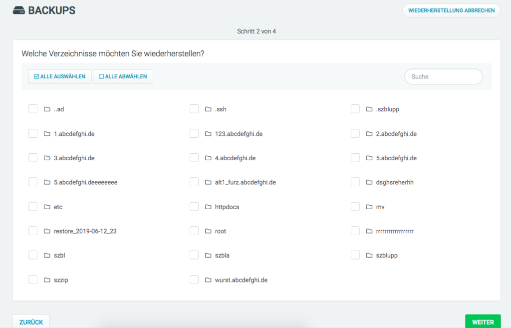Cancel via Wiederherstellung abbrechen button

coord(451,10)
